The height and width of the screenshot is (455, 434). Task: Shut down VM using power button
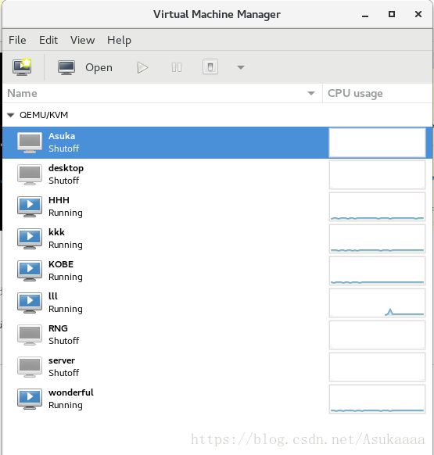pyautogui.click(x=210, y=67)
